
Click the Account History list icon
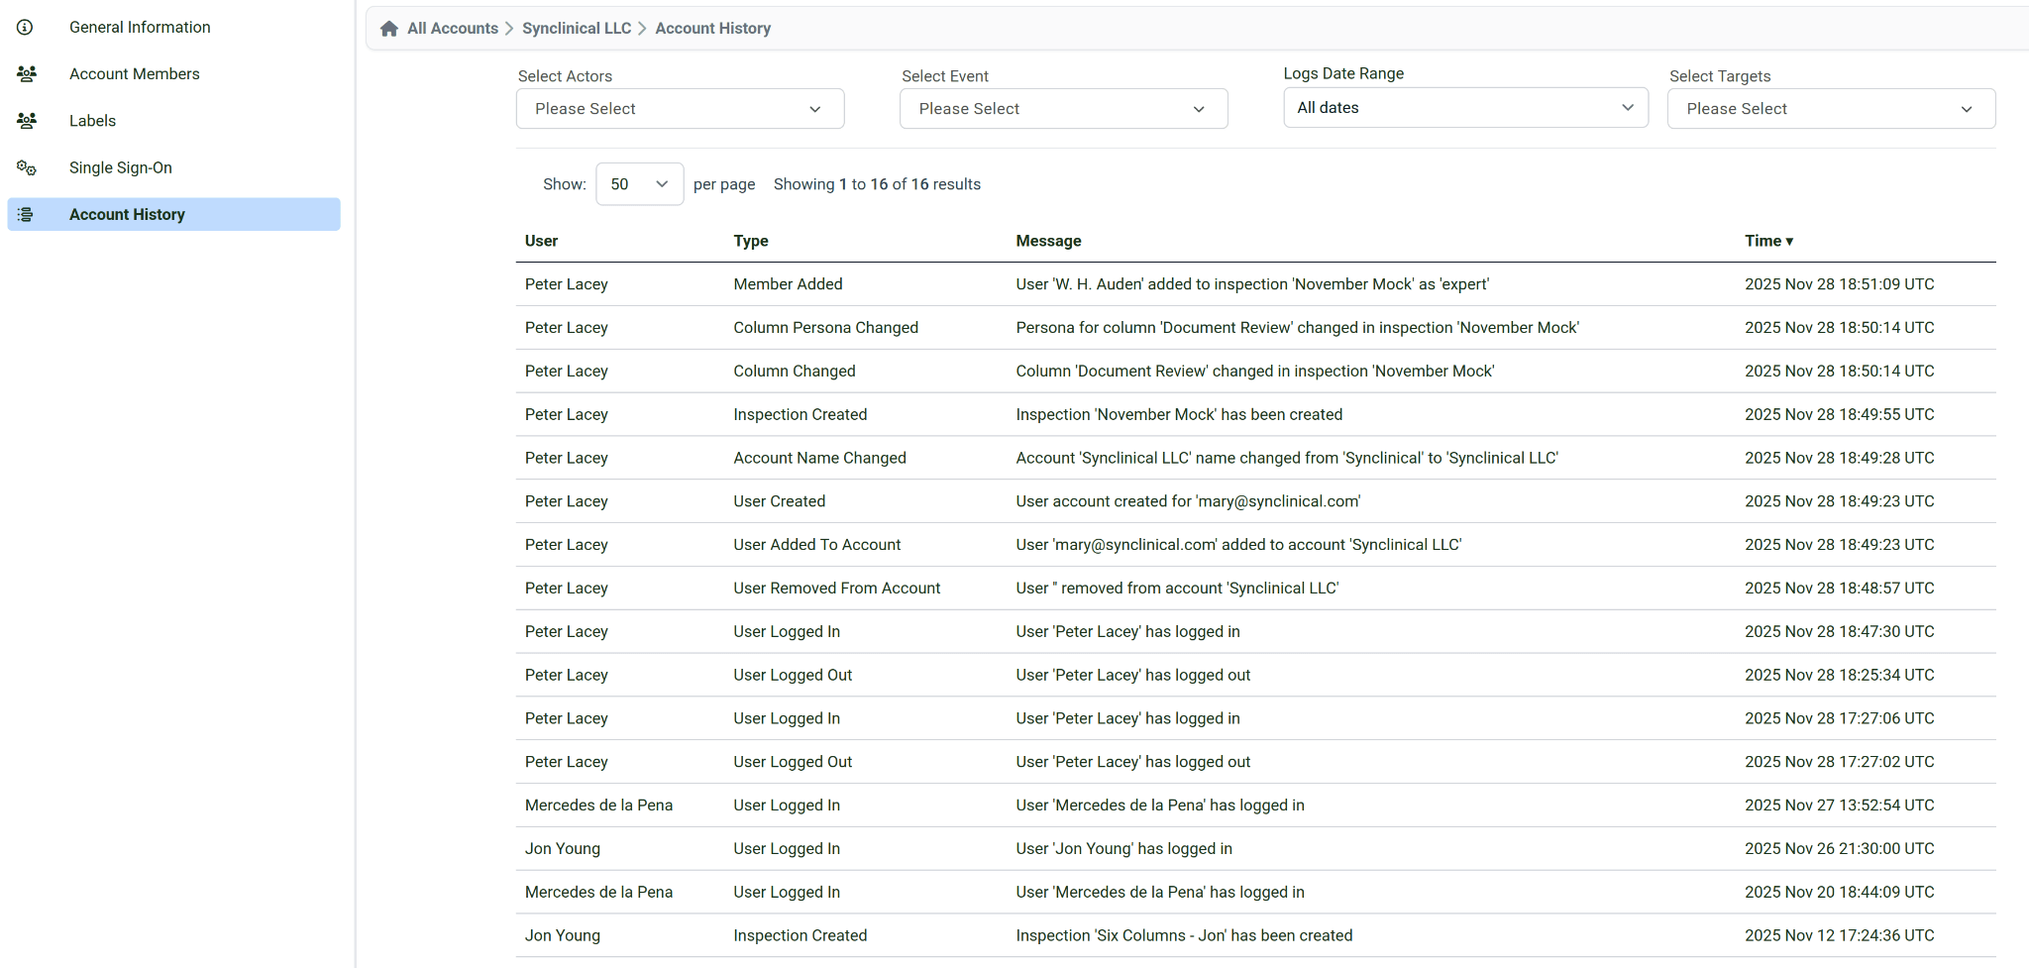27,215
